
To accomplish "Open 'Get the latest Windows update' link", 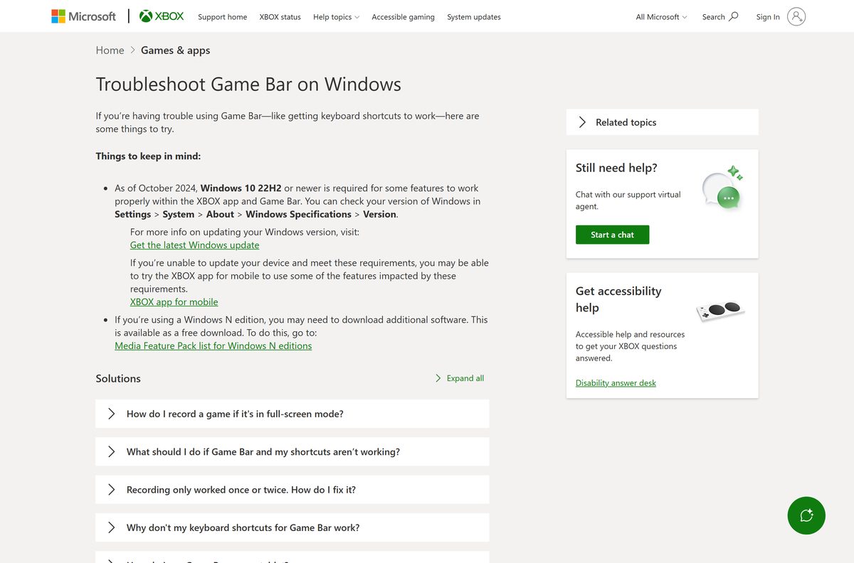I will (194, 245).
